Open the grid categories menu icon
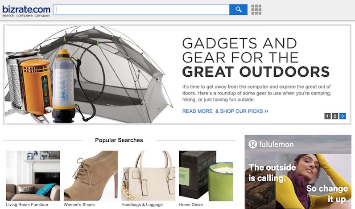Image resolution: width=355 pixels, height=209 pixels. click(x=256, y=9)
